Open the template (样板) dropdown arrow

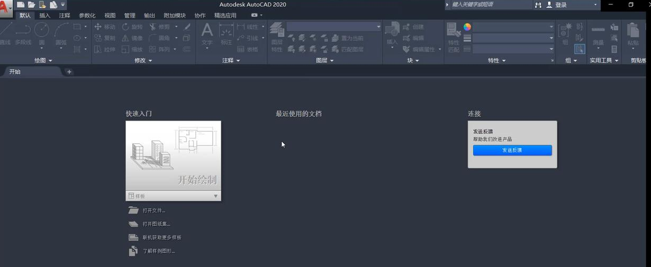(215, 196)
